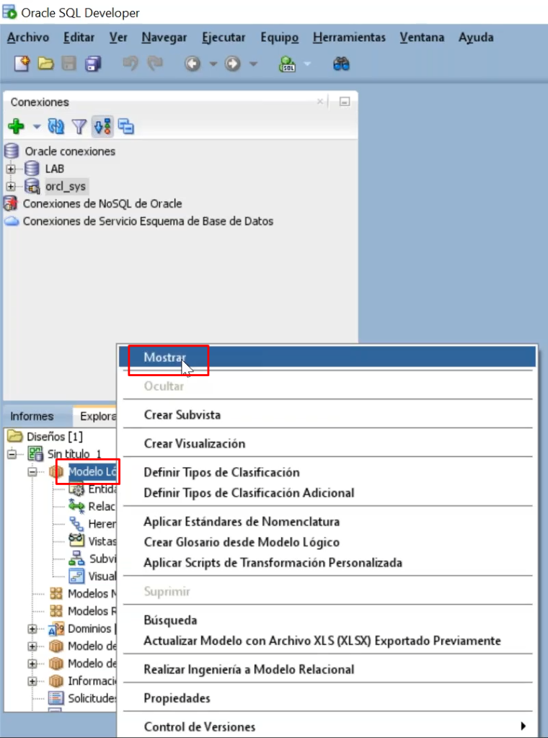Screen dimensions: 548x738
Task: Click the Refresh connections icon
Action: click(x=56, y=126)
